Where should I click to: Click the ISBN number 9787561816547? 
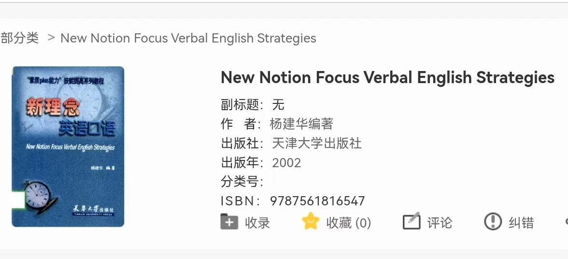tap(317, 201)
